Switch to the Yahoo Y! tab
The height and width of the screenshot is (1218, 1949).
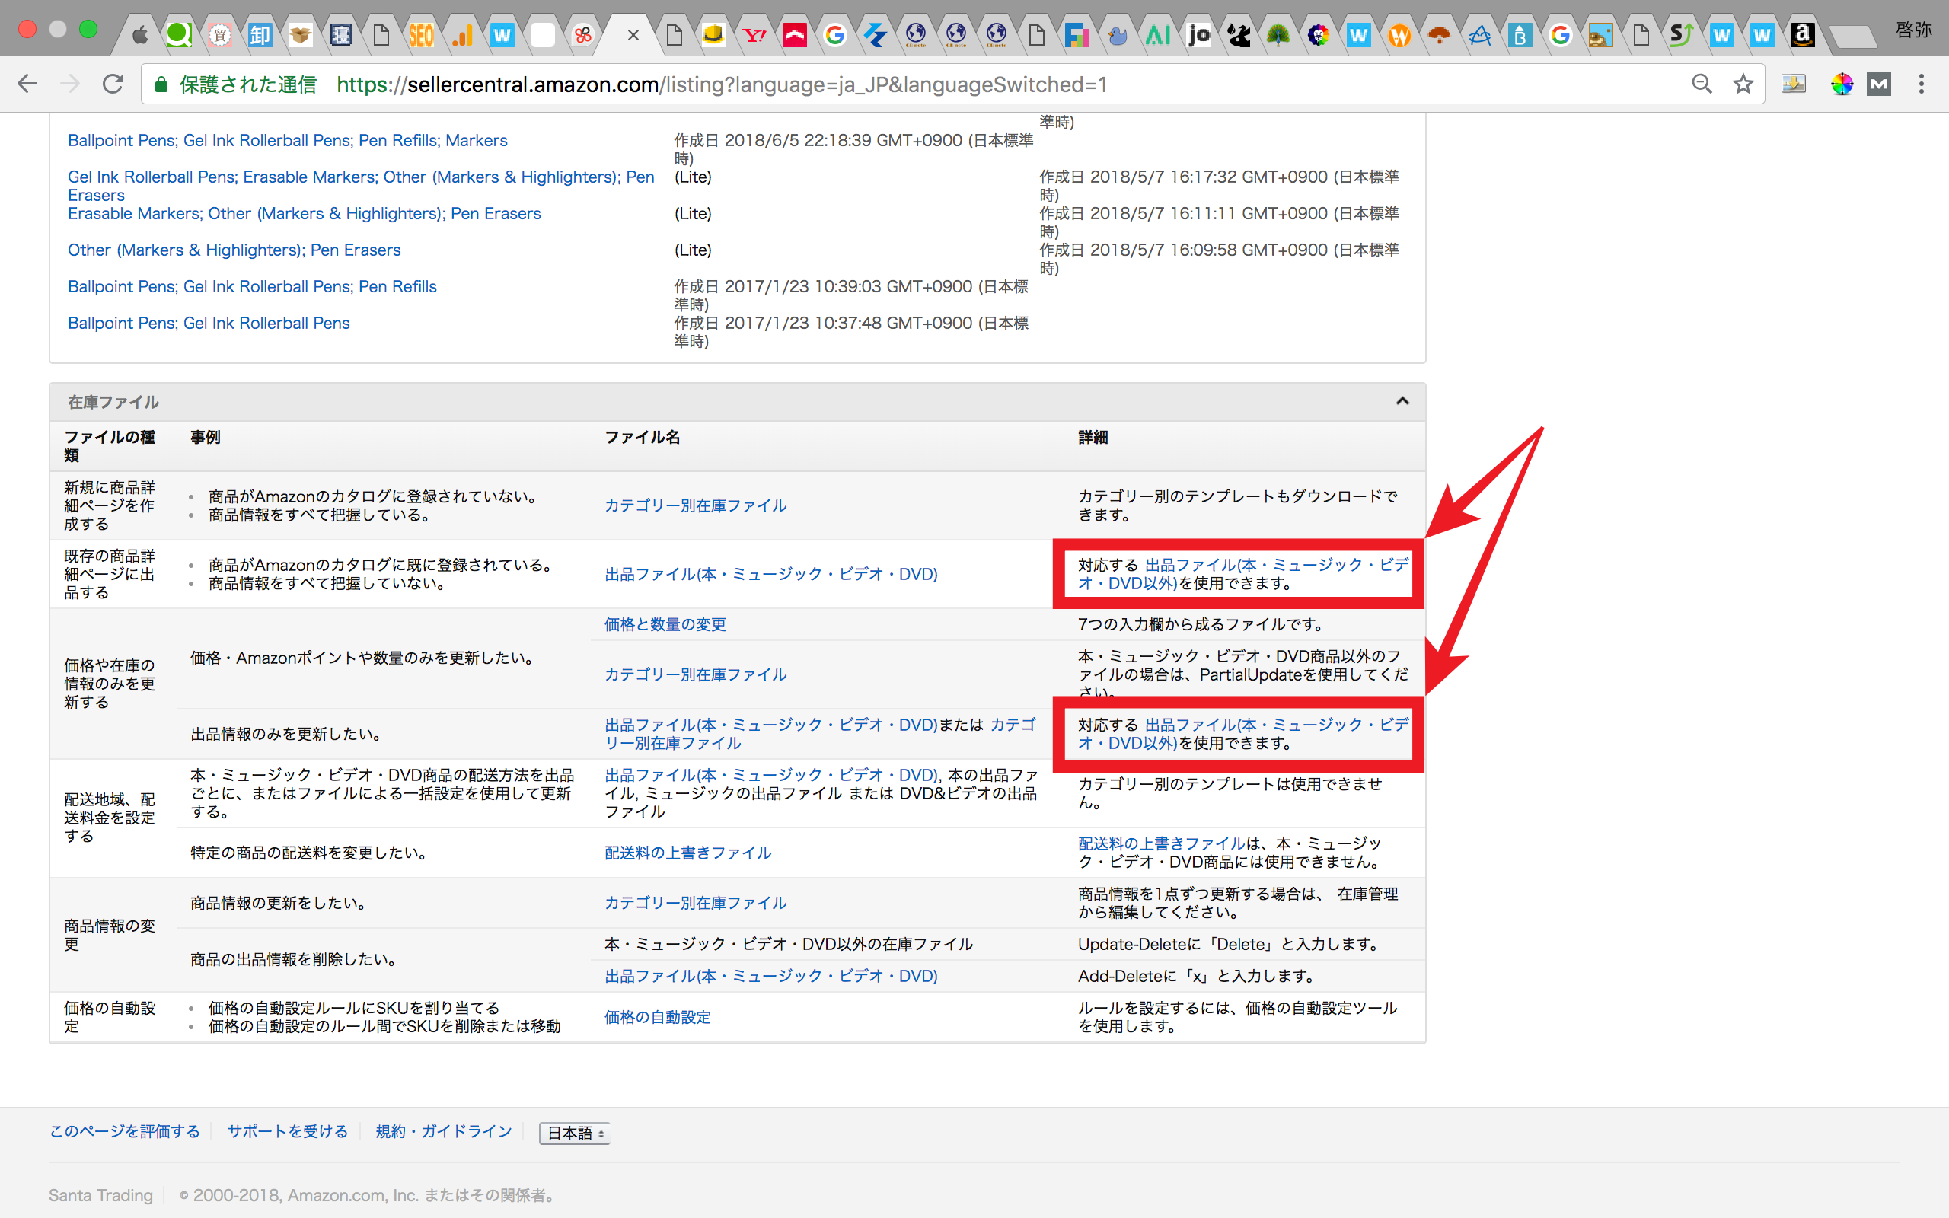(x=754, y=35)
